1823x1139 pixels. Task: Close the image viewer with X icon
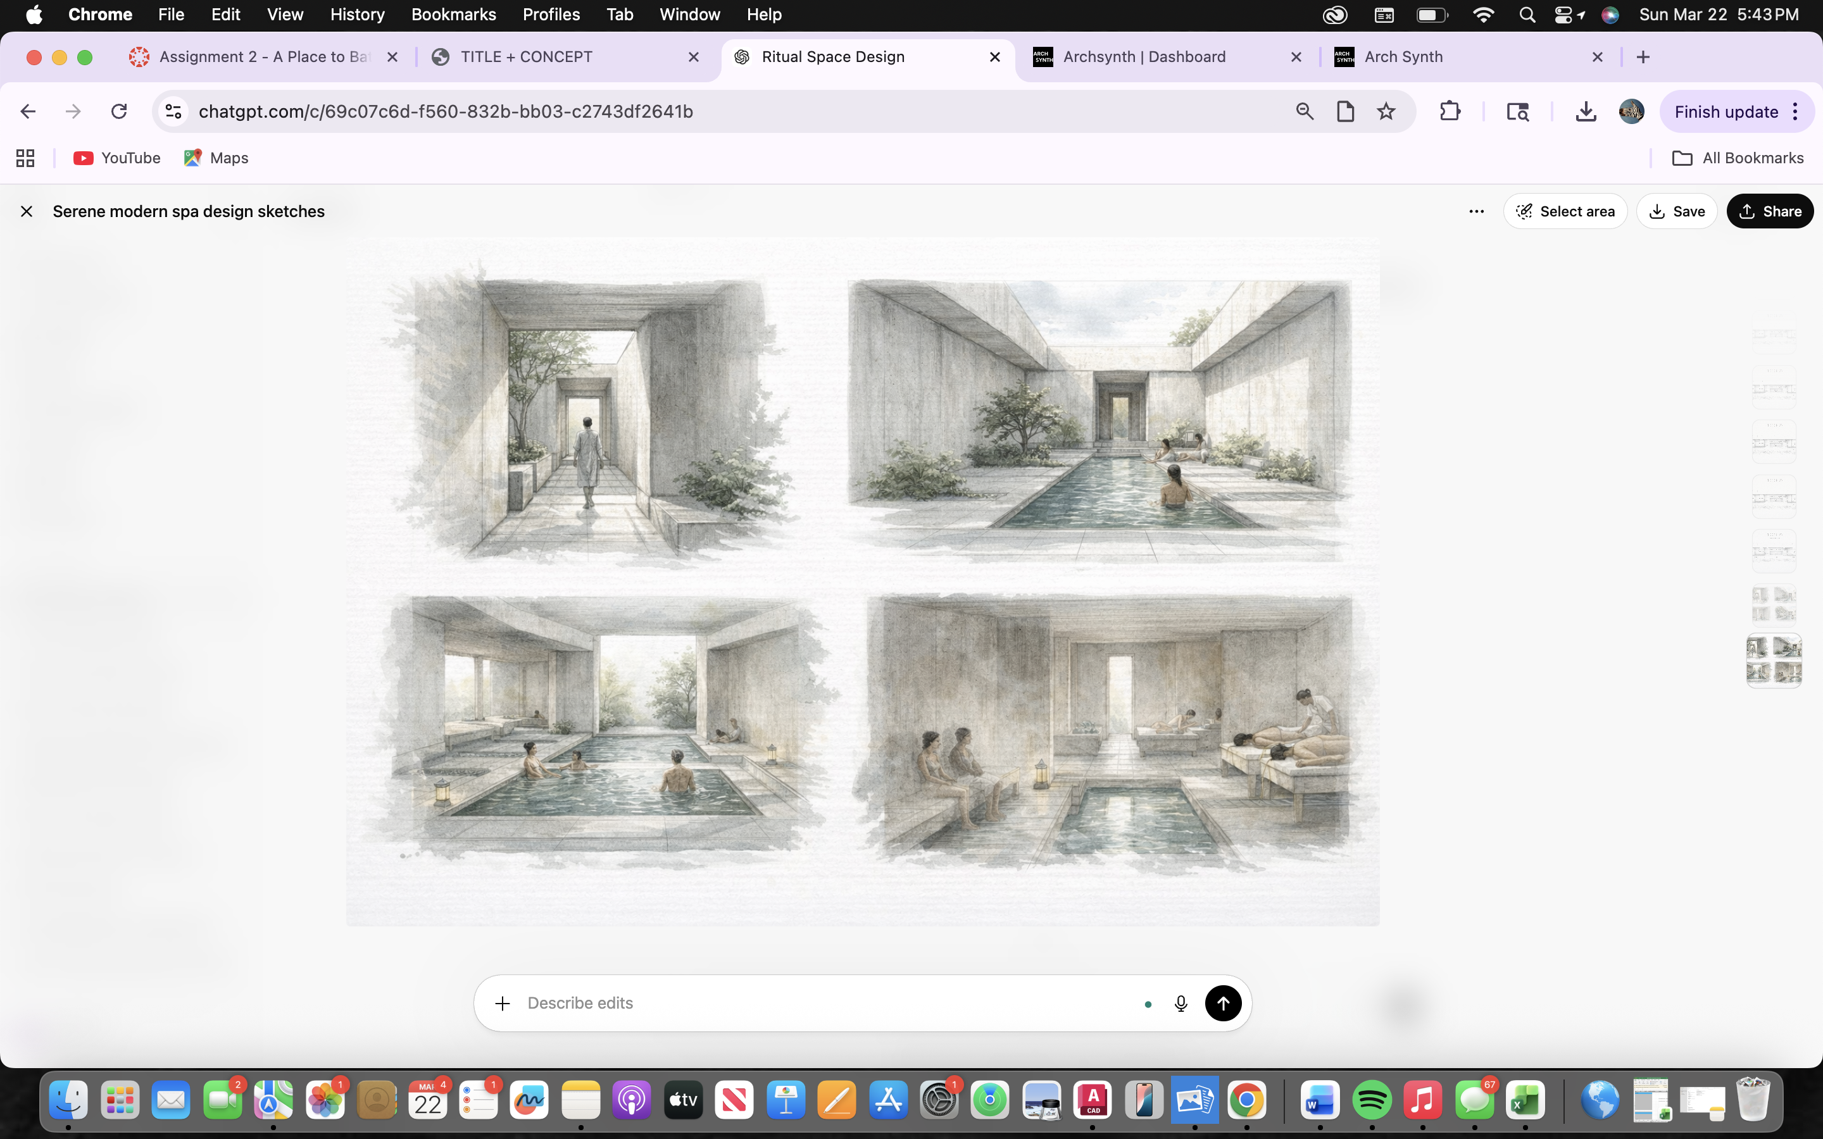27,212
